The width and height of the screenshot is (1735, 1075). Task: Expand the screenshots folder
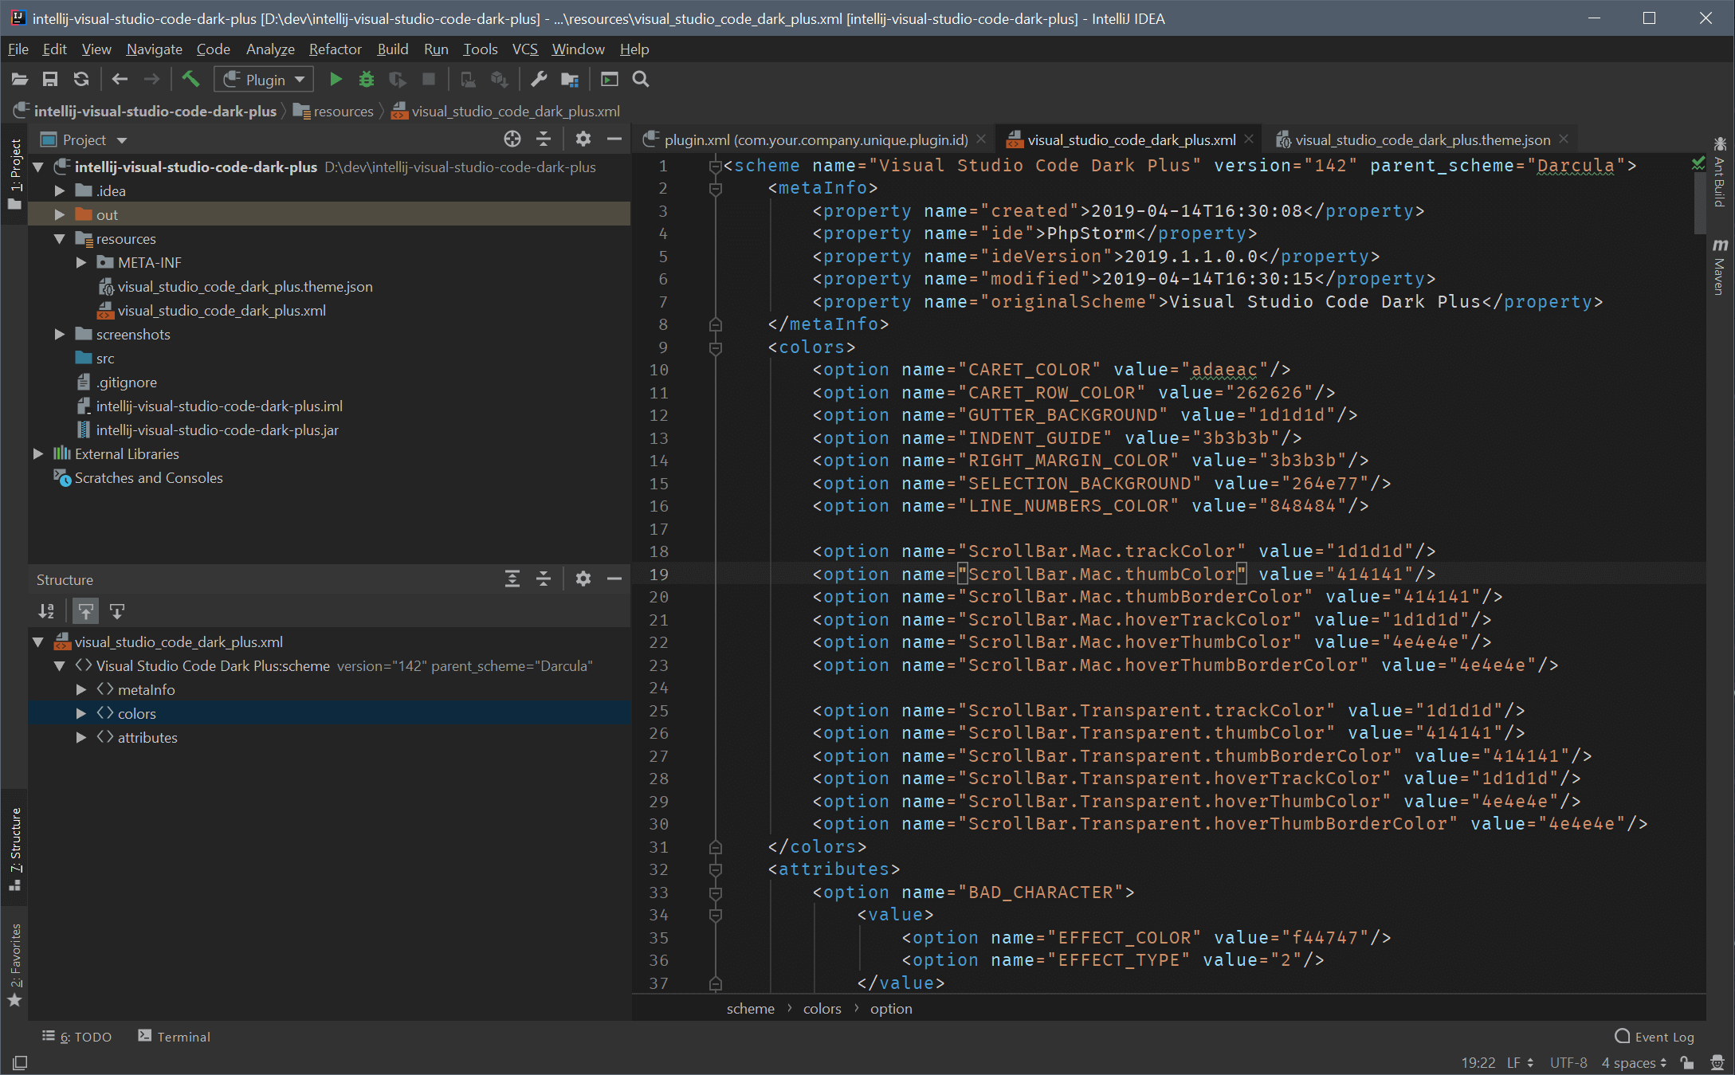[60, 334]
